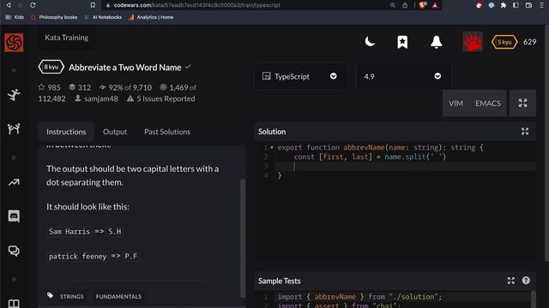Viewport: 549px width, 308px height.
Task: Open the Kids bookmarks folder
Action: point(15,17)
